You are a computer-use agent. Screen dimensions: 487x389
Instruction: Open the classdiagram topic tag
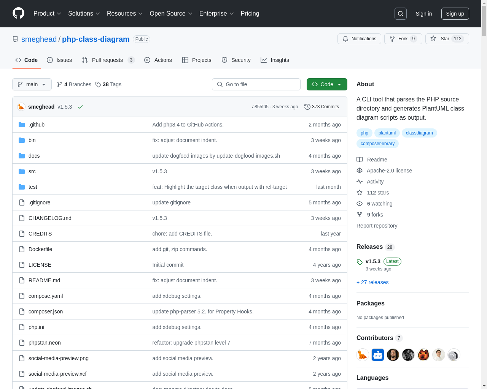tap(419, 133)
